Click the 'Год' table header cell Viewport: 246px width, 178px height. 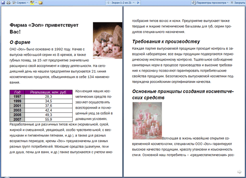[17, 92]
